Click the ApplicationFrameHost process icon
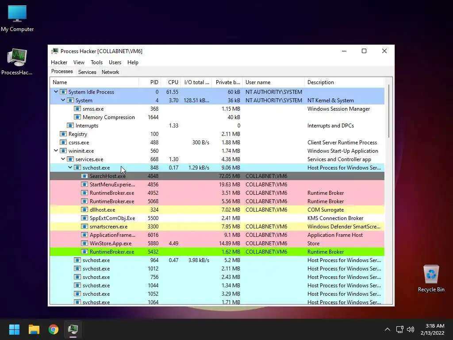 tap(84, 235)
